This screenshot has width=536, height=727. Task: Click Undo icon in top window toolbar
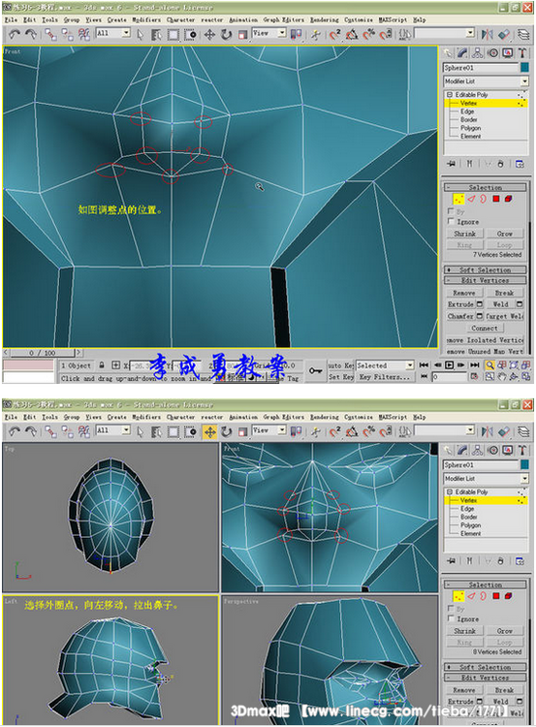click(15, 34)
